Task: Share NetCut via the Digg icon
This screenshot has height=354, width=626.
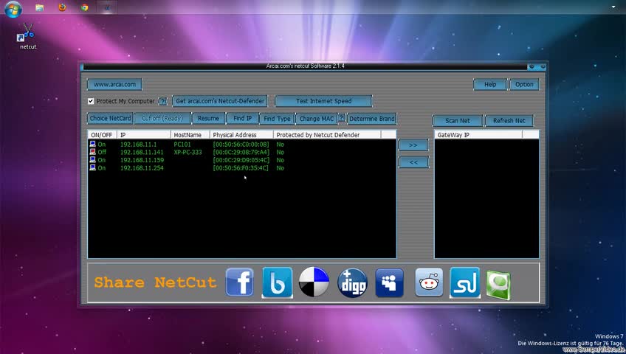Action: (x=352, y=282)
